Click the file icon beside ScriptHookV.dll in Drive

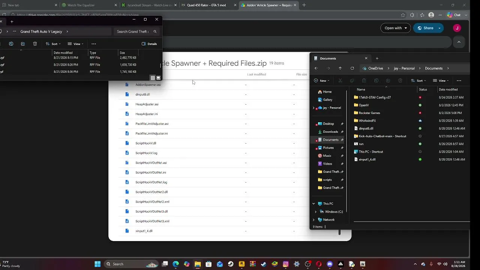127,143
